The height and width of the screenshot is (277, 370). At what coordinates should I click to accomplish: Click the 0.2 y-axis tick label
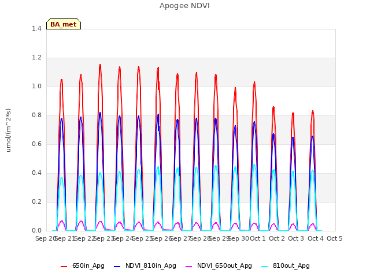coord(36,202)
